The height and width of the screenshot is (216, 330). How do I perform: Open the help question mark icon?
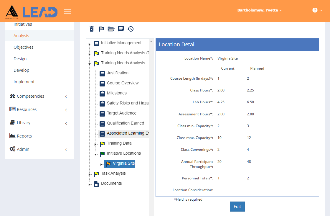315,10
